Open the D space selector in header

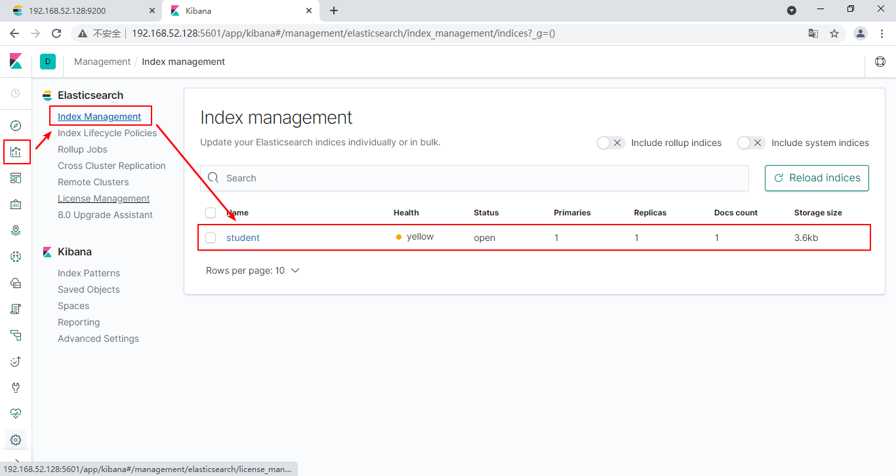[48, 62]
